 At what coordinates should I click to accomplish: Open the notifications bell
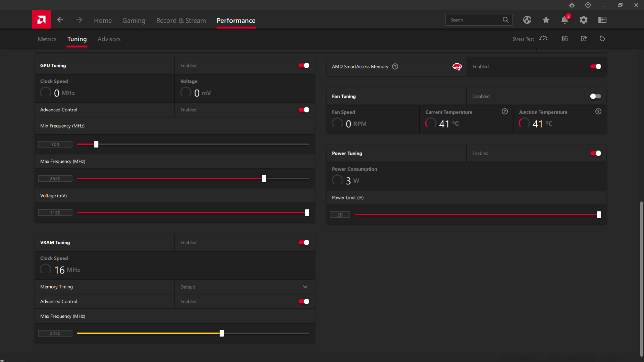tap(565, 20)
